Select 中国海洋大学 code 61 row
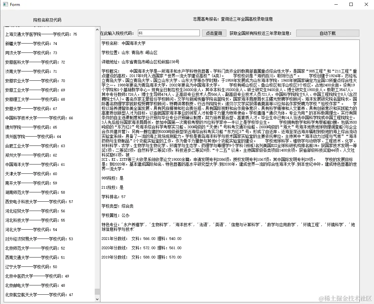This screenshot has width=374, height=304. (35, 164)
